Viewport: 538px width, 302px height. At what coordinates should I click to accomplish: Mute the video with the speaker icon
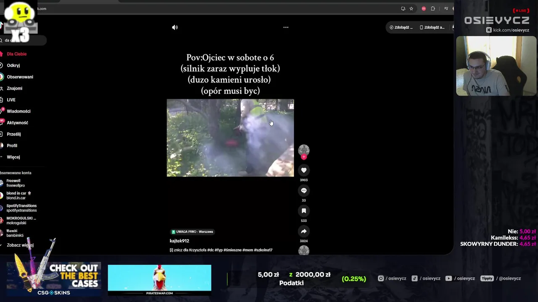click(x=175, y=27)
